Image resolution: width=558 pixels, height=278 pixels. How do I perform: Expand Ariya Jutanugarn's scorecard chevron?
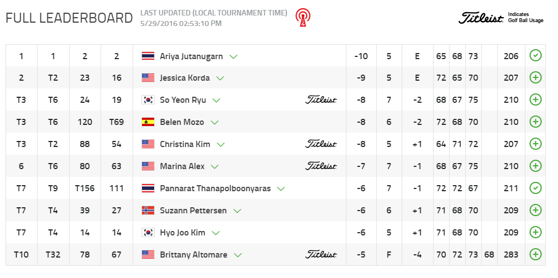234,56
